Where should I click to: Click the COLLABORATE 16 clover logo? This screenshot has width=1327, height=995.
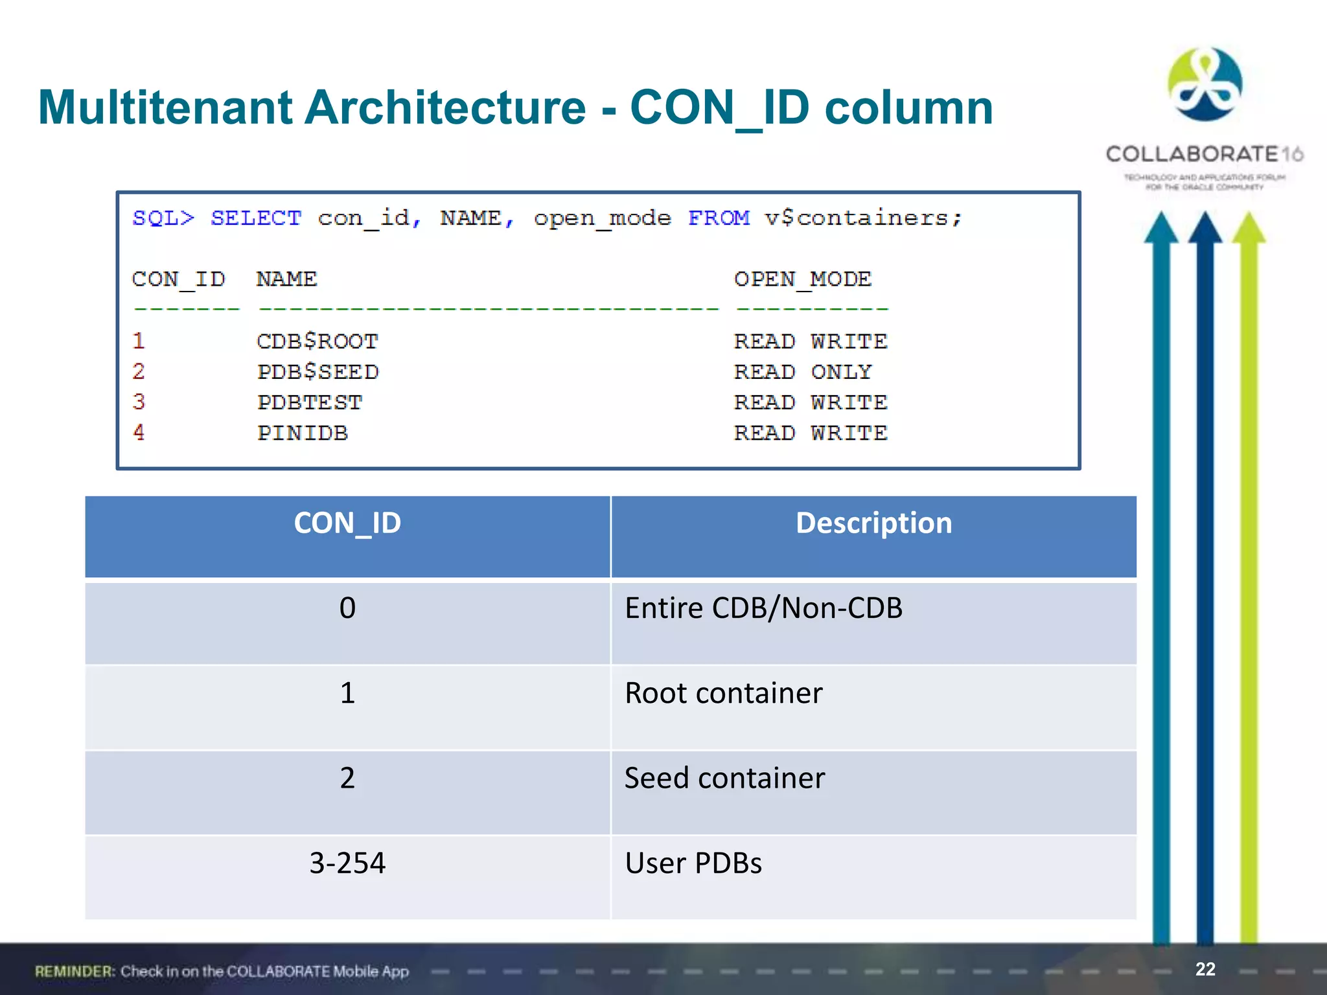(1205, 84)
